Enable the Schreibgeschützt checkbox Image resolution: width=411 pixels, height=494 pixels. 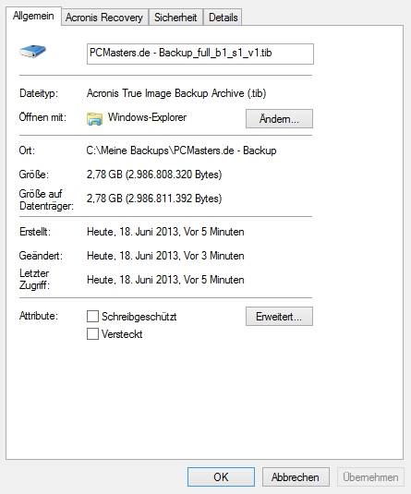pos(92,317)
